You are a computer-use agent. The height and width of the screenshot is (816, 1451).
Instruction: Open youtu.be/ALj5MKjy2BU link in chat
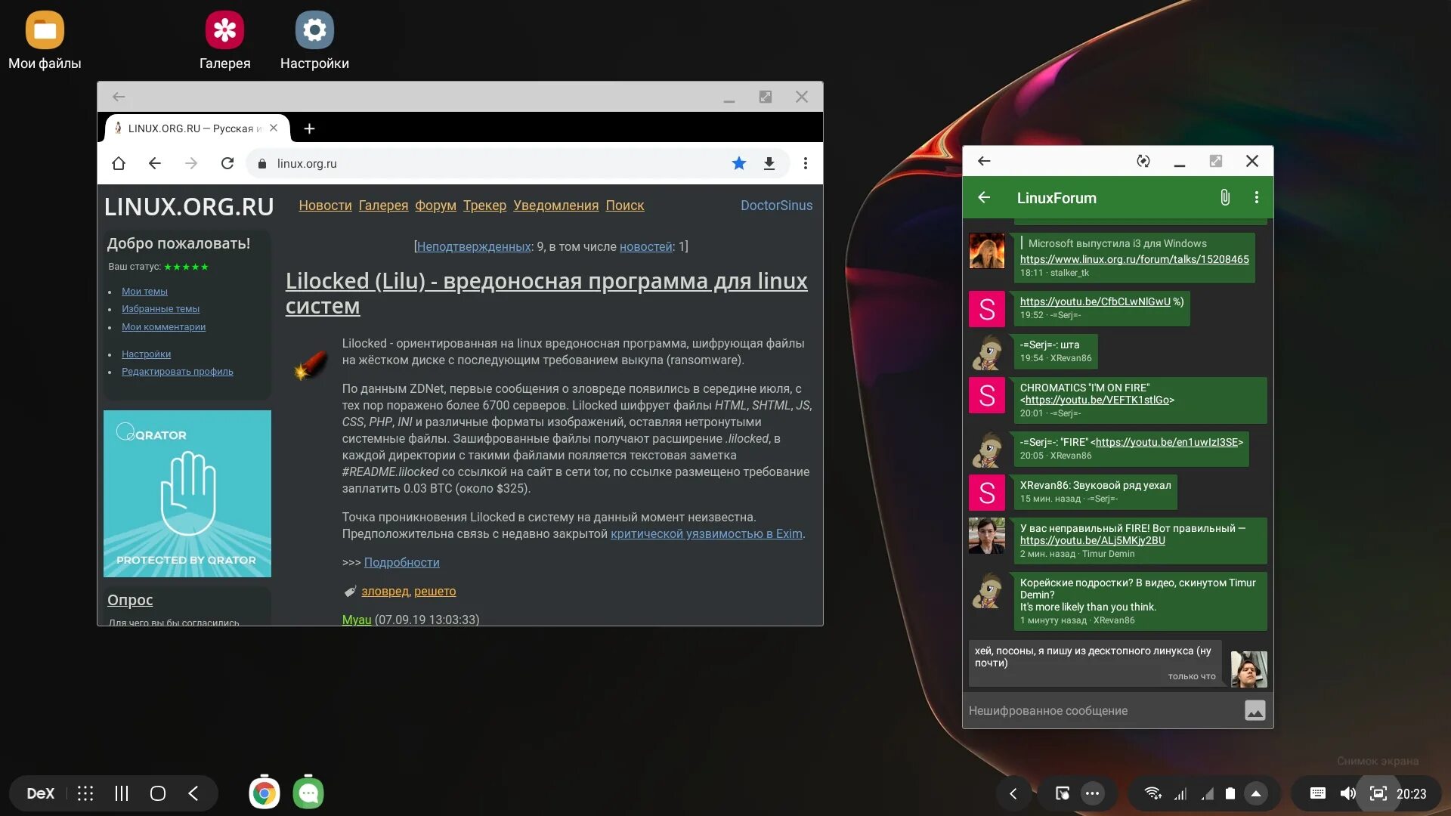[x=1092, y=541]
